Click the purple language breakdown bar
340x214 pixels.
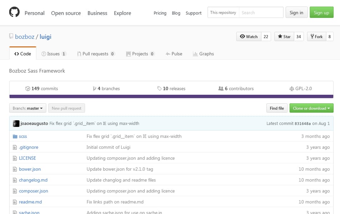pyautogui.click(x=171, y=96)
